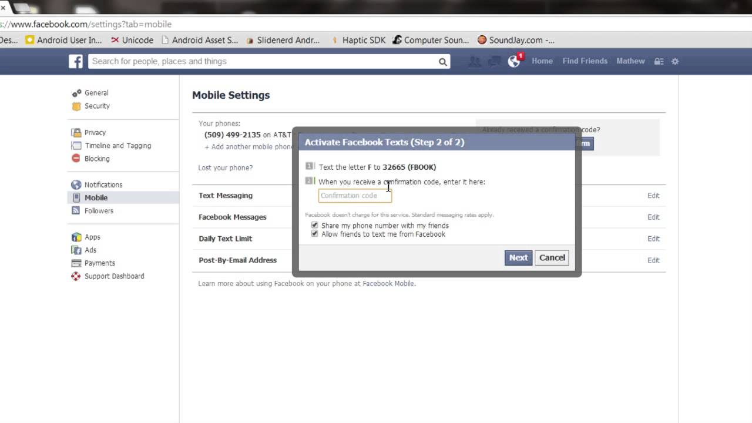Click the browser address bar
The height and width of the screenshot is (423, 752).
click(x=376, y=25)
